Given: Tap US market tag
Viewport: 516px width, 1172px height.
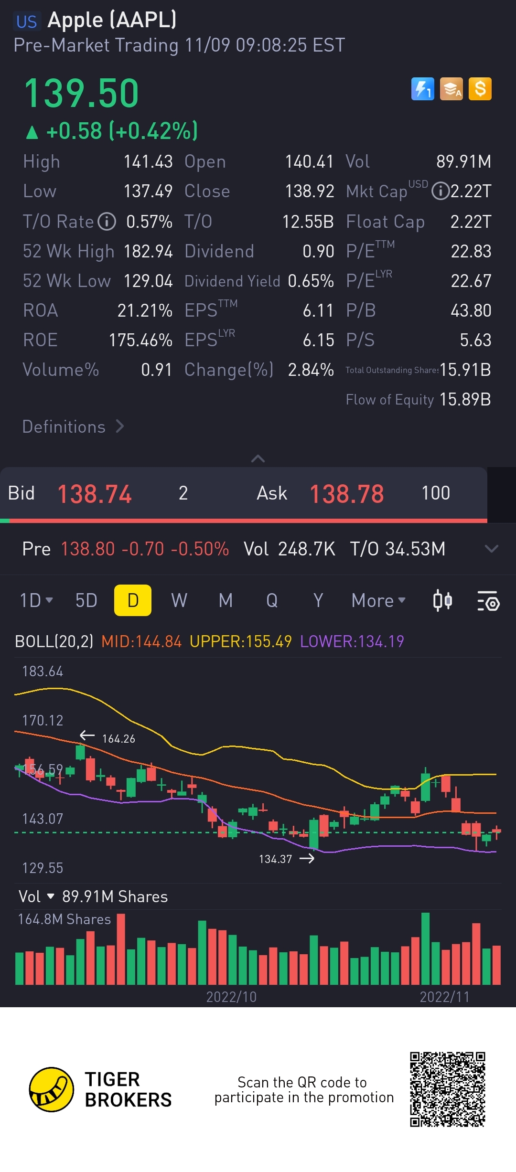Looking at the screenshot, I should pyautogui.click(x=27, y=21).
